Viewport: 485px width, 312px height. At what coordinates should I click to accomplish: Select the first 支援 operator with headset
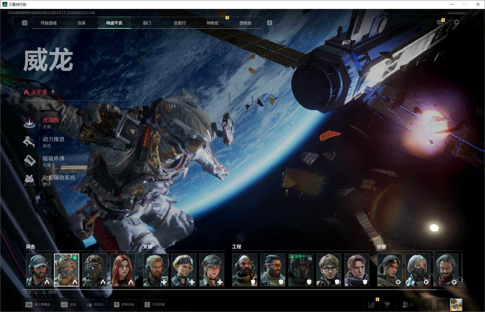tap(156, 270)
